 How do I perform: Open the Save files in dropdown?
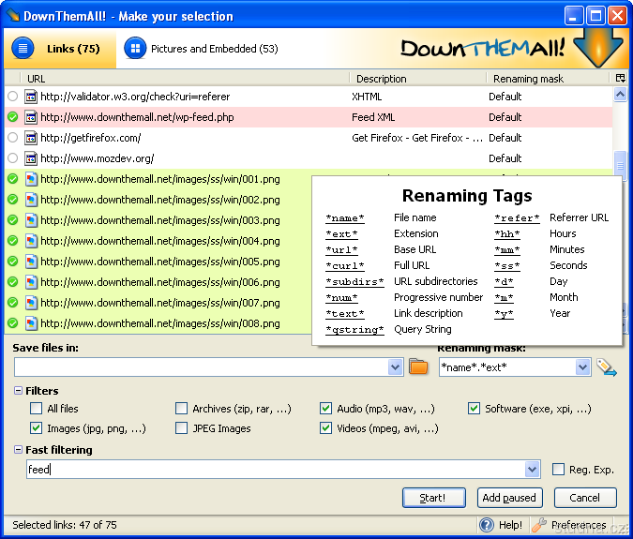tap(395, 367)
